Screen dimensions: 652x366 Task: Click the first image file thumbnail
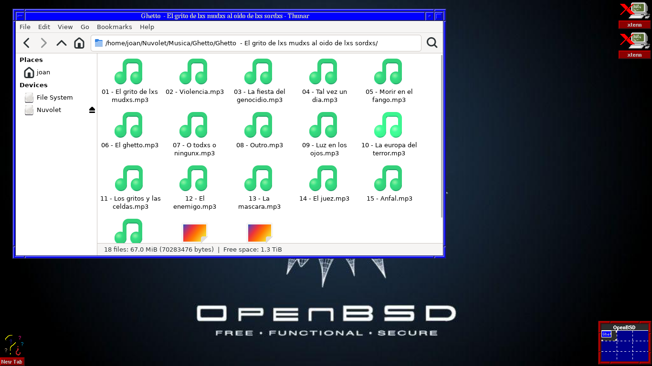point(195,233)
